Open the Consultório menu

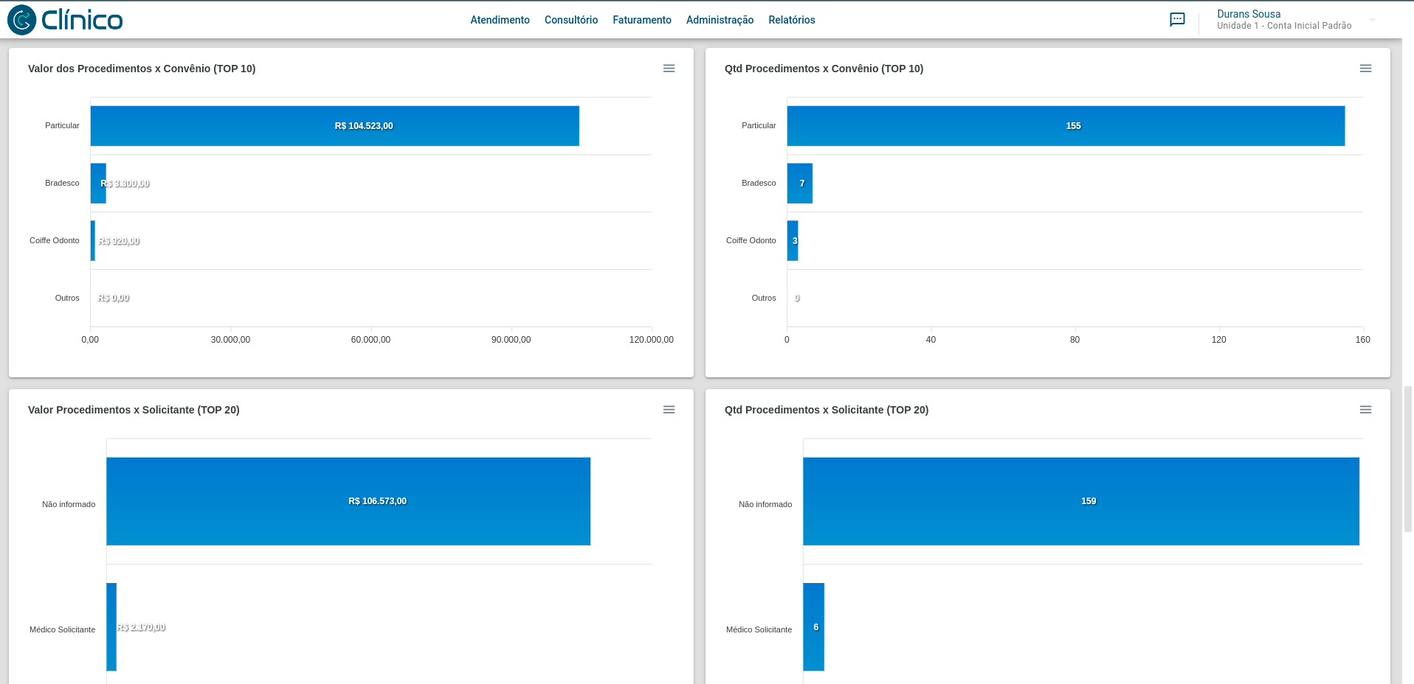(x=570, y=20)
